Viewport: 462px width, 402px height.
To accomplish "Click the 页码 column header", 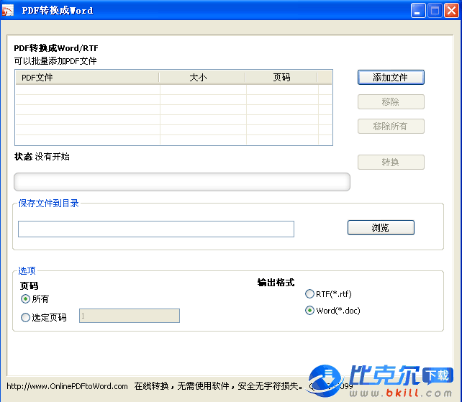I will (x=281, y=78).
